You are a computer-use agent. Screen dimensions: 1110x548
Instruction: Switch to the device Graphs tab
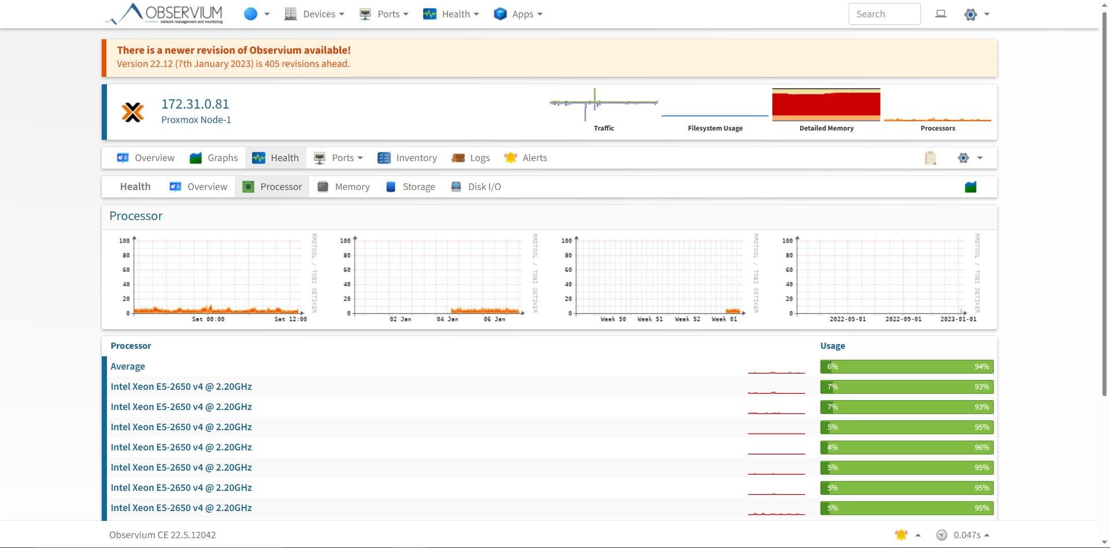click(x=214, y=158)
